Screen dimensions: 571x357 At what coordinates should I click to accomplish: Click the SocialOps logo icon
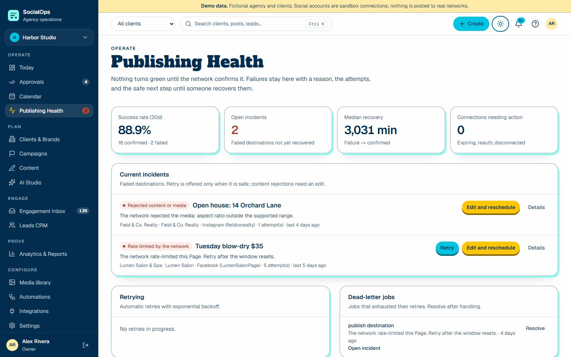coord(13,15)
